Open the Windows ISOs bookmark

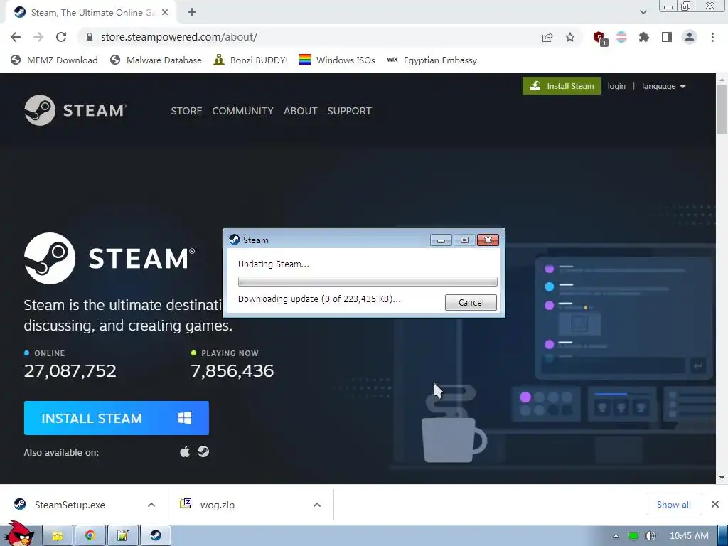tap(337, 60)
